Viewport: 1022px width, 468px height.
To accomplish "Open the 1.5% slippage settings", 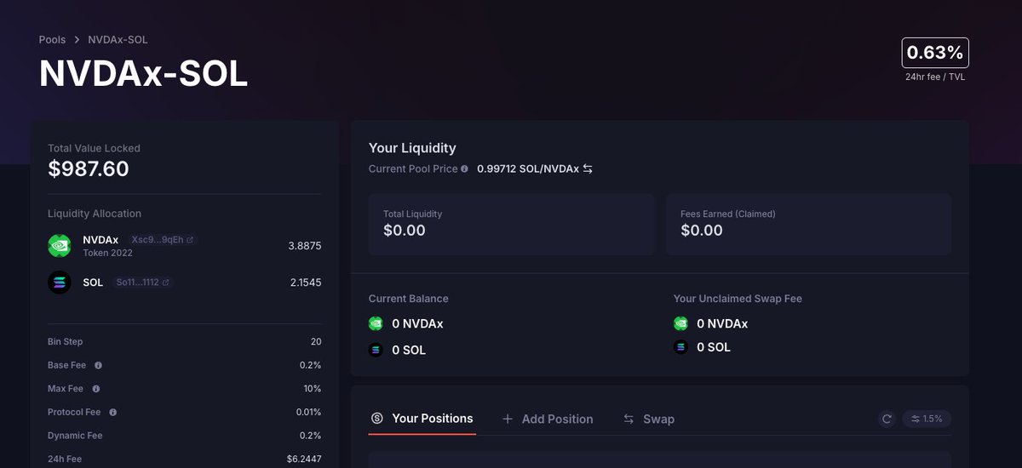I will (927, 419).
